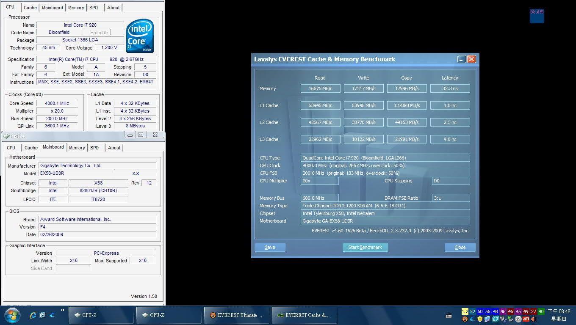Screen dimensions: 576x325
Task: Click L1 Cache Copy value '127880 MB/s'
Action: [407, 105]
